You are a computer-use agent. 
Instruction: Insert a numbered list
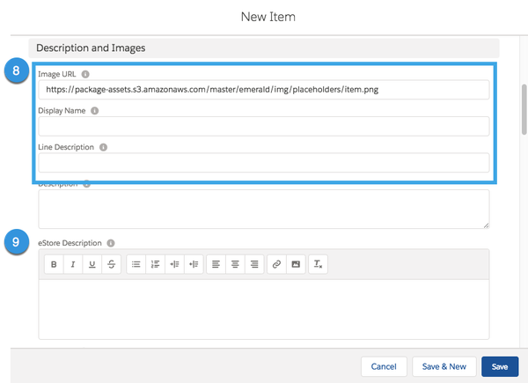[156, 264]
